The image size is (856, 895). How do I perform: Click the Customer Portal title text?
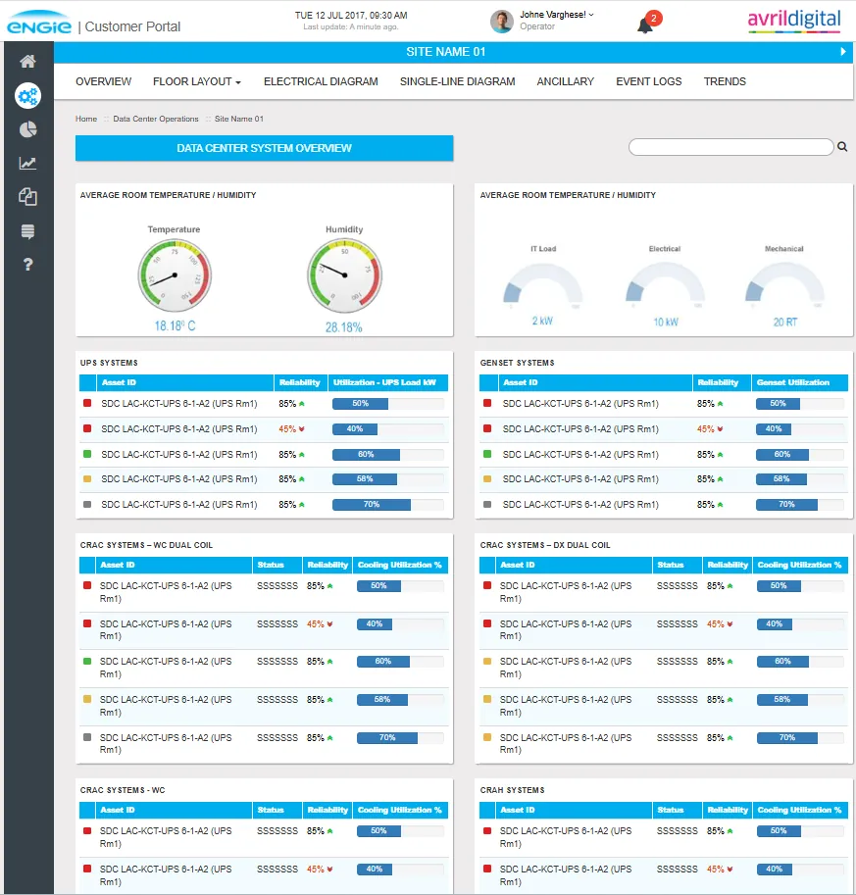(132, 26)
